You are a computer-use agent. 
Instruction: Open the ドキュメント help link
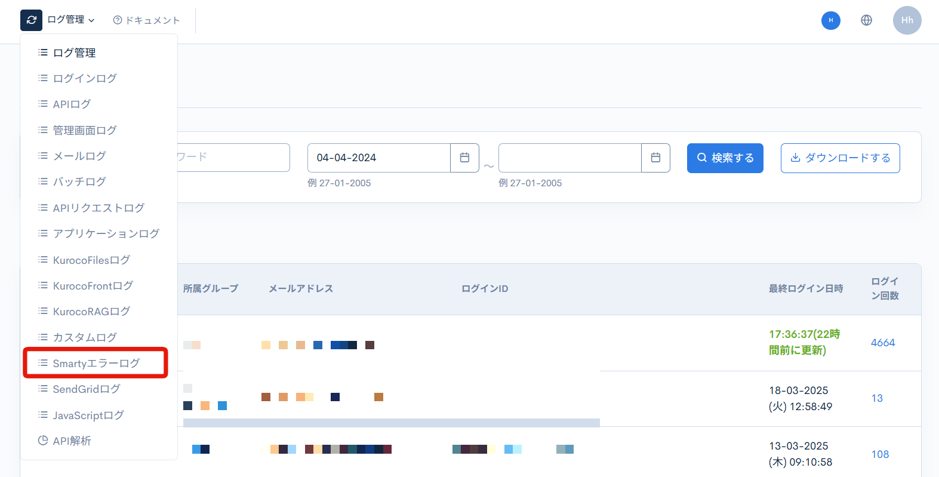pyautogui.click(x=146, y=20)
